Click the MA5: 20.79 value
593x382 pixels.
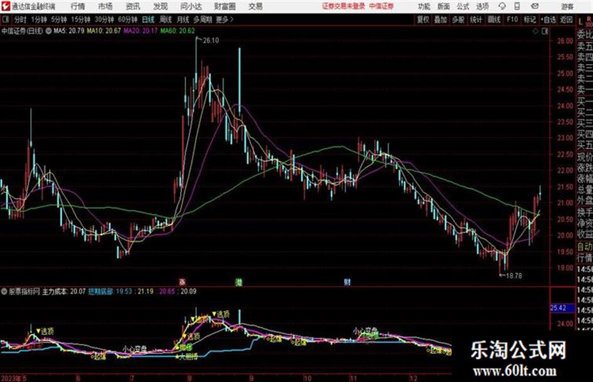[x=69, y=31]
